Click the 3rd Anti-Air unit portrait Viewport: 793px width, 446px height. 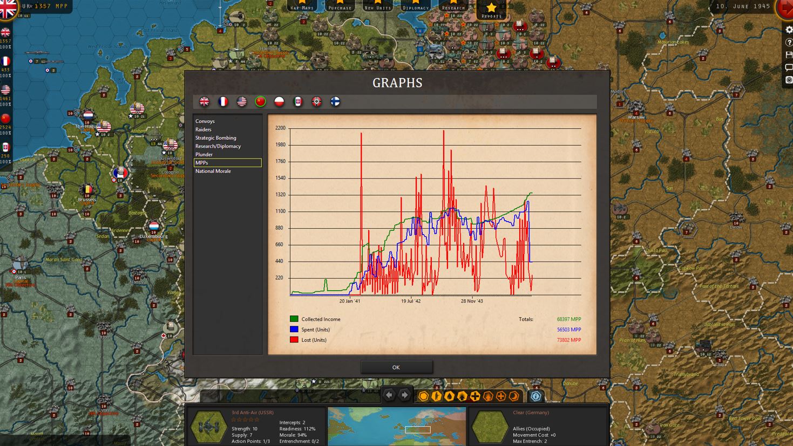[209, 427]
